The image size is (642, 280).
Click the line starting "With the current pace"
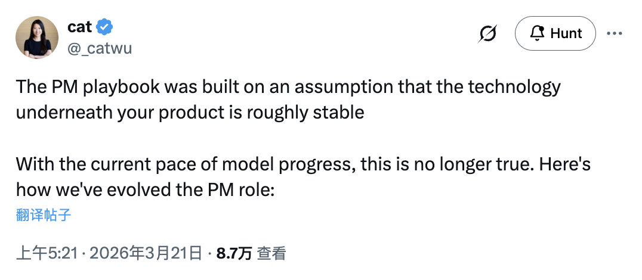303,164
